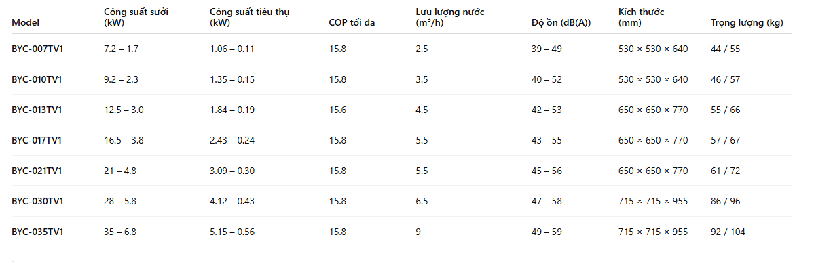The height and width of the screenshot is (262, 814).
Task: Select the BYC-021TV1 model cell
Action: pyautogui.click(x=37, y=171)
